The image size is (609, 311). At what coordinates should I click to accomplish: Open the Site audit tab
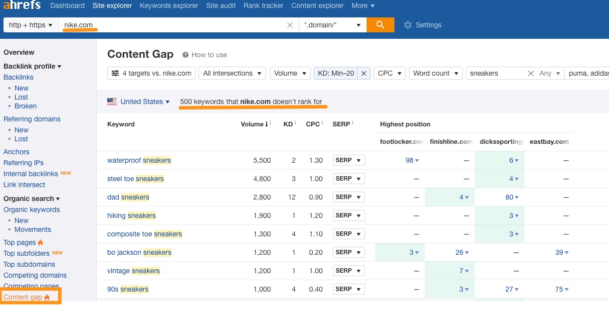click(x=221, y=6)
